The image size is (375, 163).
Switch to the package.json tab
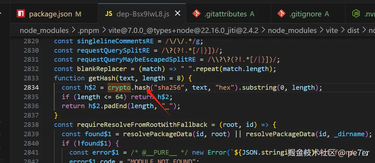pos(54,14)
